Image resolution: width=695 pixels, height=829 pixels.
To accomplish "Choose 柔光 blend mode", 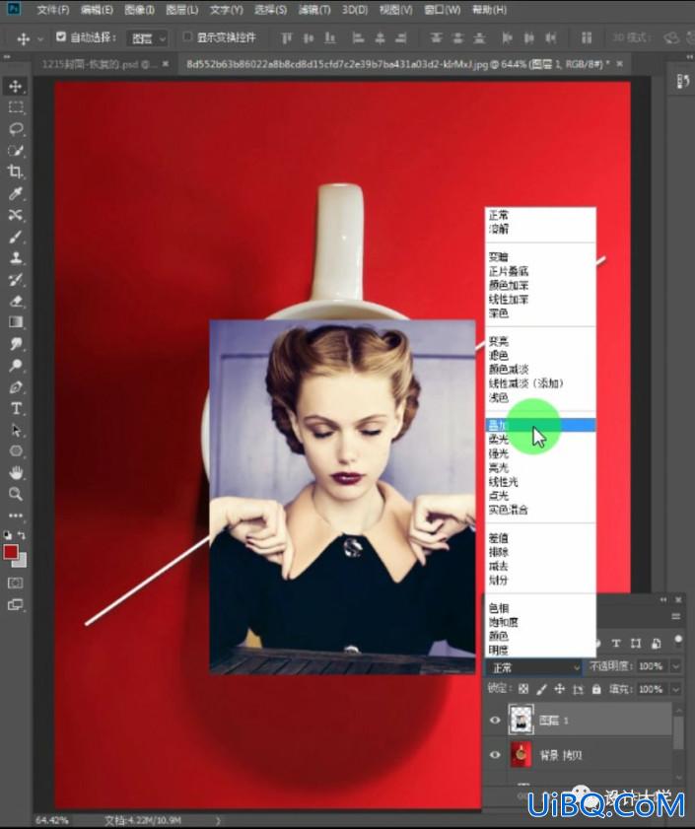I will [x=540, y=440].
